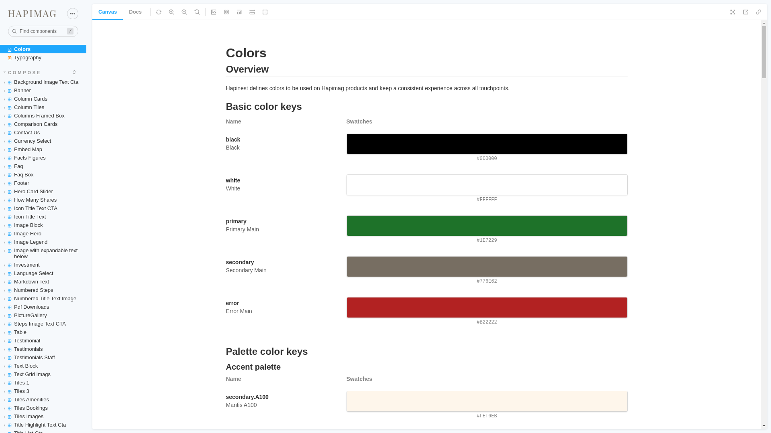This screenshot has height=433, width=771.
Task: Expand the Contact Us tree arrow
Action: (4, 133)
